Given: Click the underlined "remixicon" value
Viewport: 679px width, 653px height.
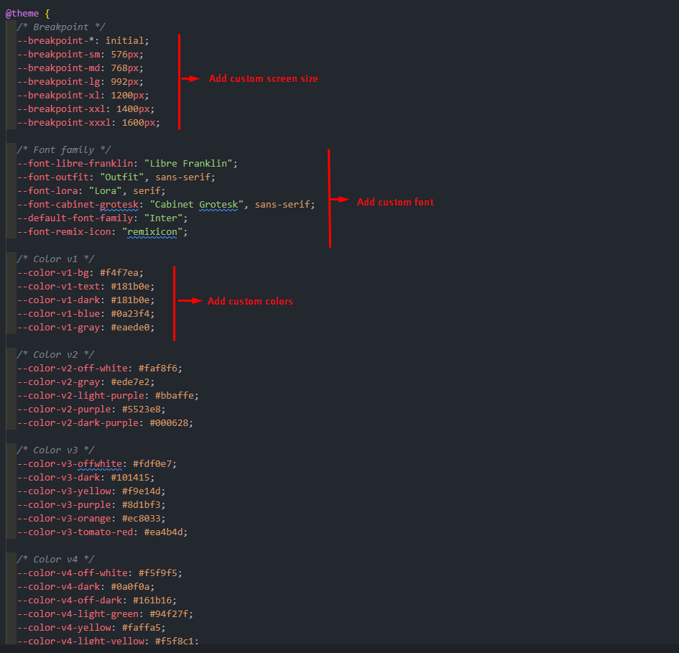Looking at the screenshot, I should [x=154, y=231].
